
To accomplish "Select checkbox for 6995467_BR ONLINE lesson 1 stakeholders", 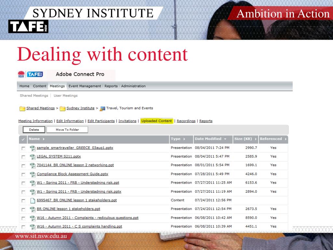I will click(23, 201).
